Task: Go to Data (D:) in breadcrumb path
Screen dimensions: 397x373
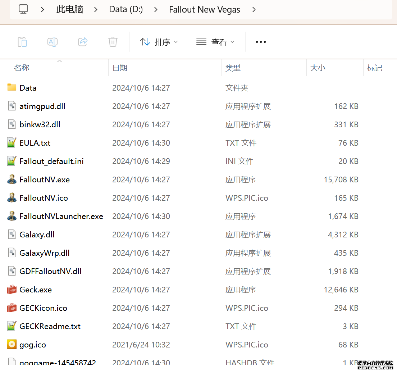Action: pos(126,9)
